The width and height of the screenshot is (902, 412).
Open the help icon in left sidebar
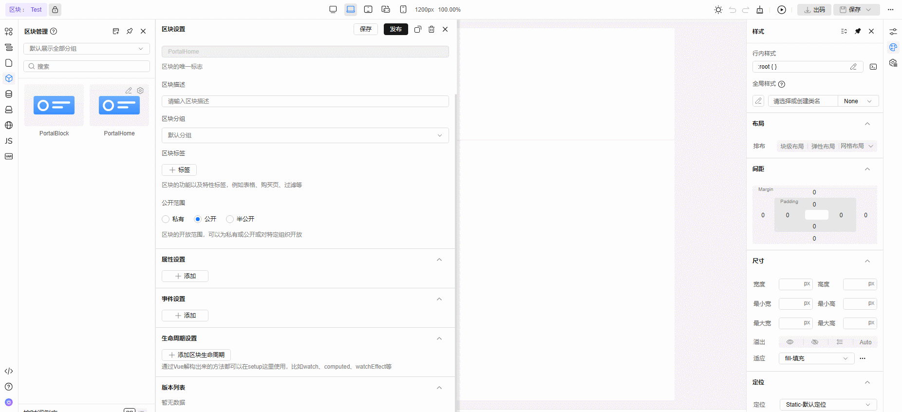(x=9, y=387)
